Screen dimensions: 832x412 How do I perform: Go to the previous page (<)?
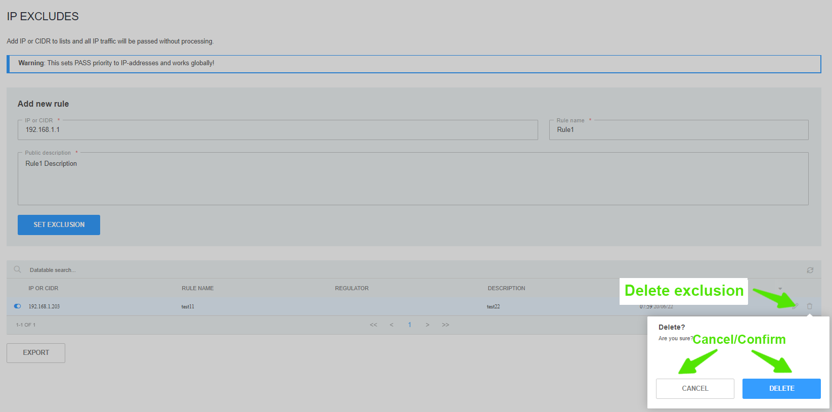[x=391, y=325]
